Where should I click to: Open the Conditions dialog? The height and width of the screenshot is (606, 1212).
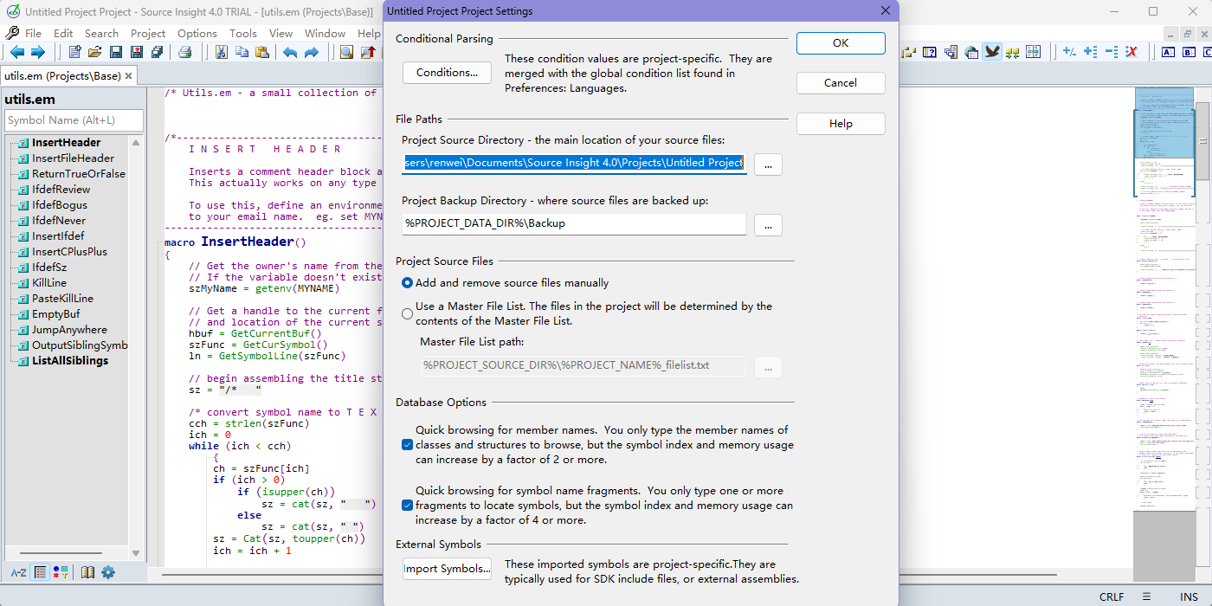(447, 73)
